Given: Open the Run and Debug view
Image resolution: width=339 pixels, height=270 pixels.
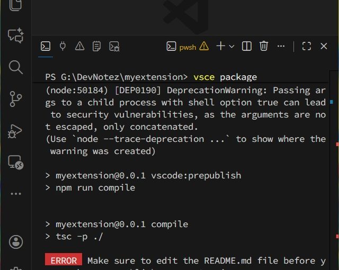Looking at the screenshot, I should pos(15,131).
